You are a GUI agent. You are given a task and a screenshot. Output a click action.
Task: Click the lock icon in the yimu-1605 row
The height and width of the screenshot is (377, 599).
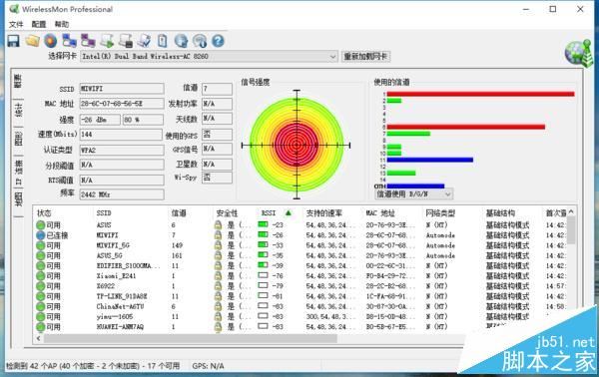218,317
